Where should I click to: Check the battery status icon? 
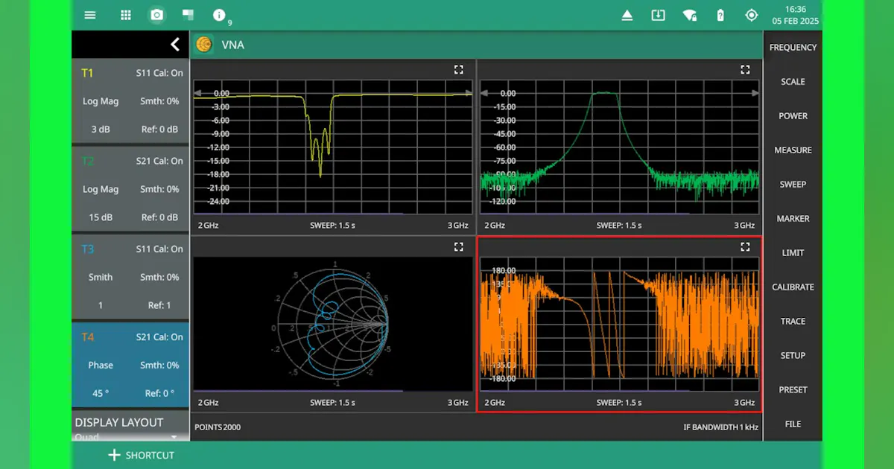coord(720,15)
